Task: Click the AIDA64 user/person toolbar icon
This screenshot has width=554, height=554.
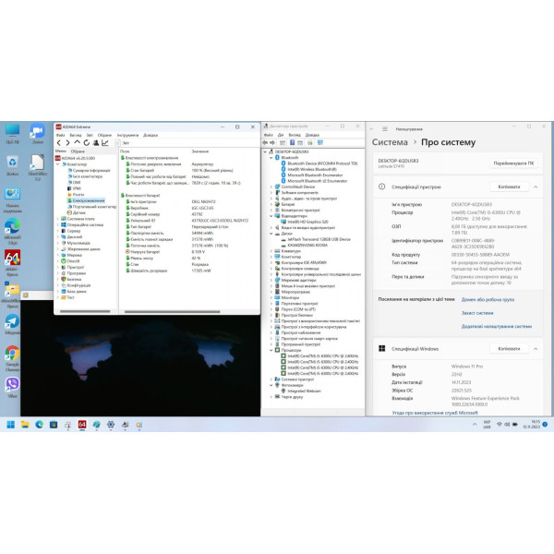Action: (x=96, y=143)
